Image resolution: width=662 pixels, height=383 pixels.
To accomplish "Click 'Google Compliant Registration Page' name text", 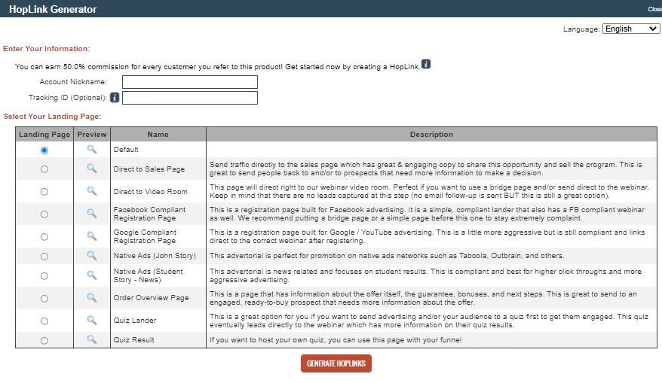I will (x=145, y=236).
